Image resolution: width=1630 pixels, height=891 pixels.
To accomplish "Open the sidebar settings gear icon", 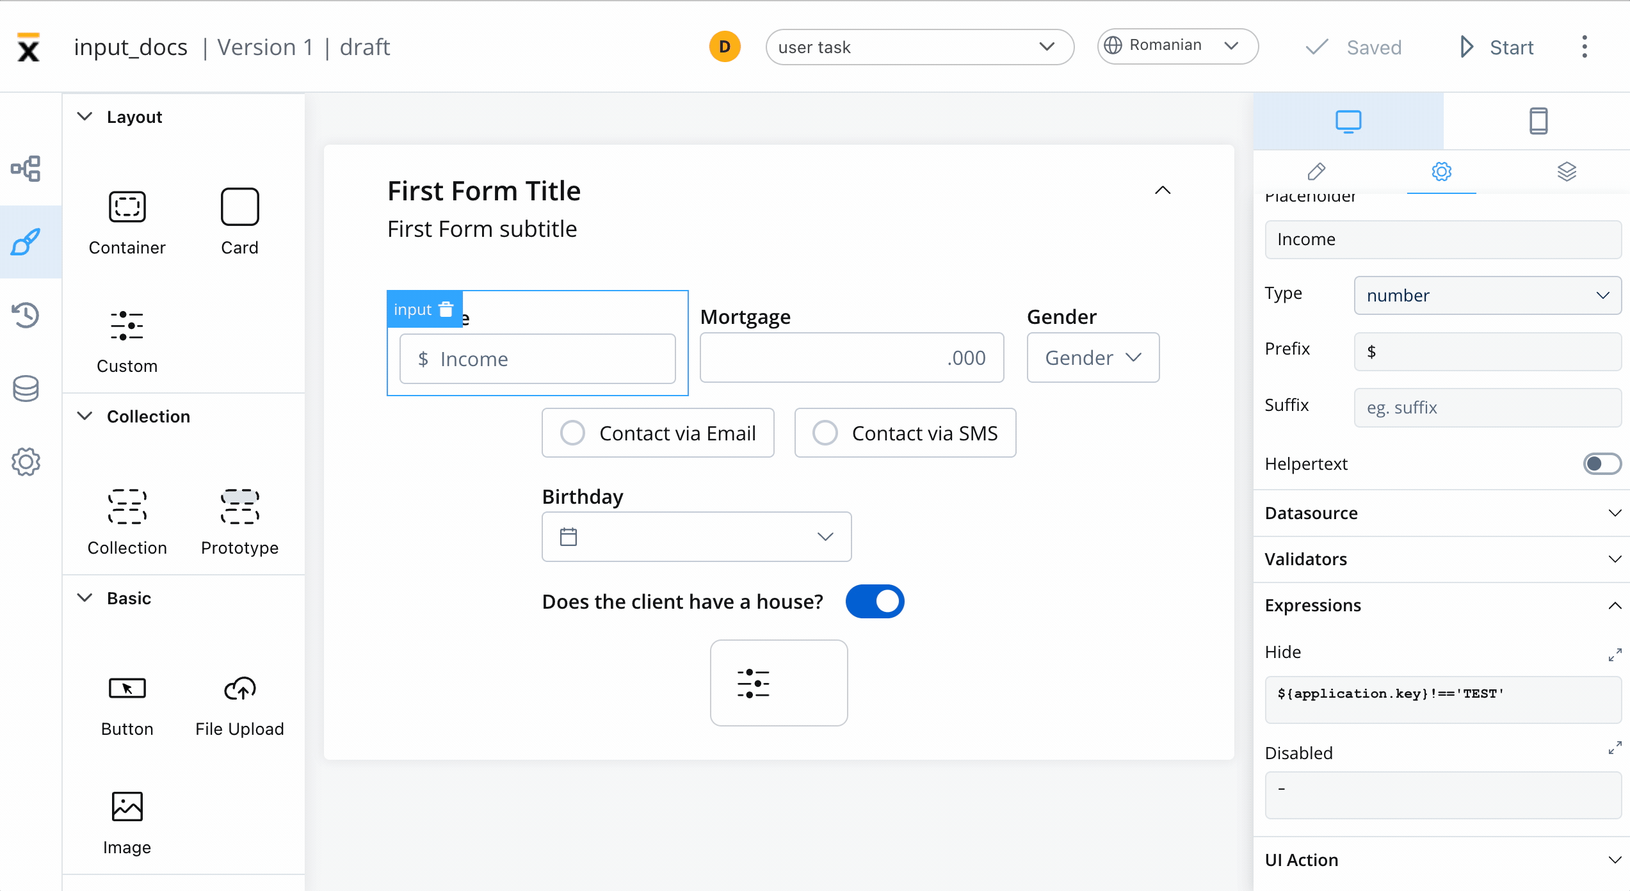I will [26, 462].
